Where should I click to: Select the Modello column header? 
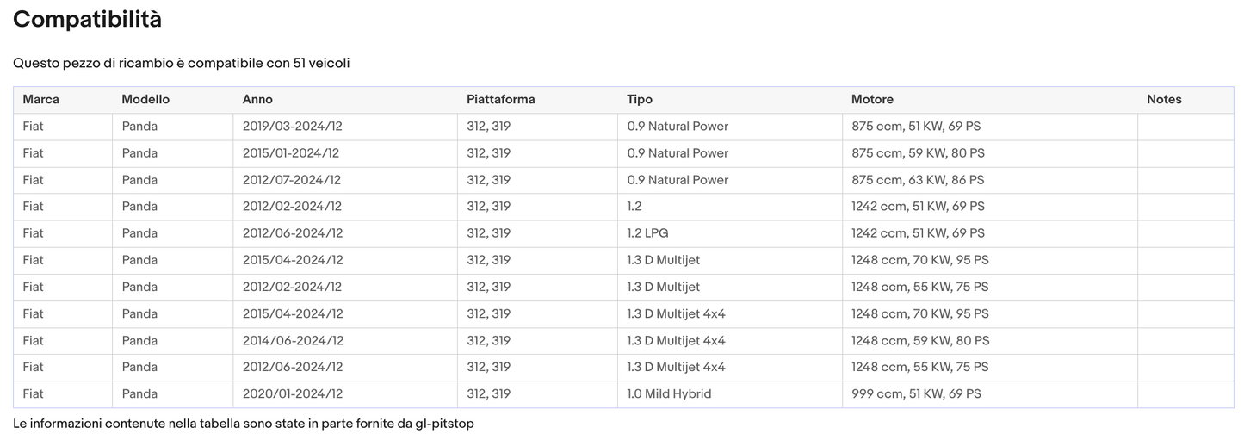[145, 100]
